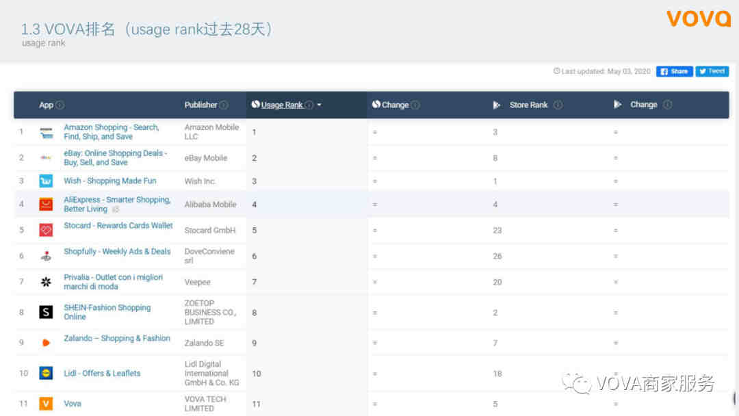Screen dimensions: 739x416
Task: Select the publisher text Amazon Mobile LLC
Action: (211, 132)
